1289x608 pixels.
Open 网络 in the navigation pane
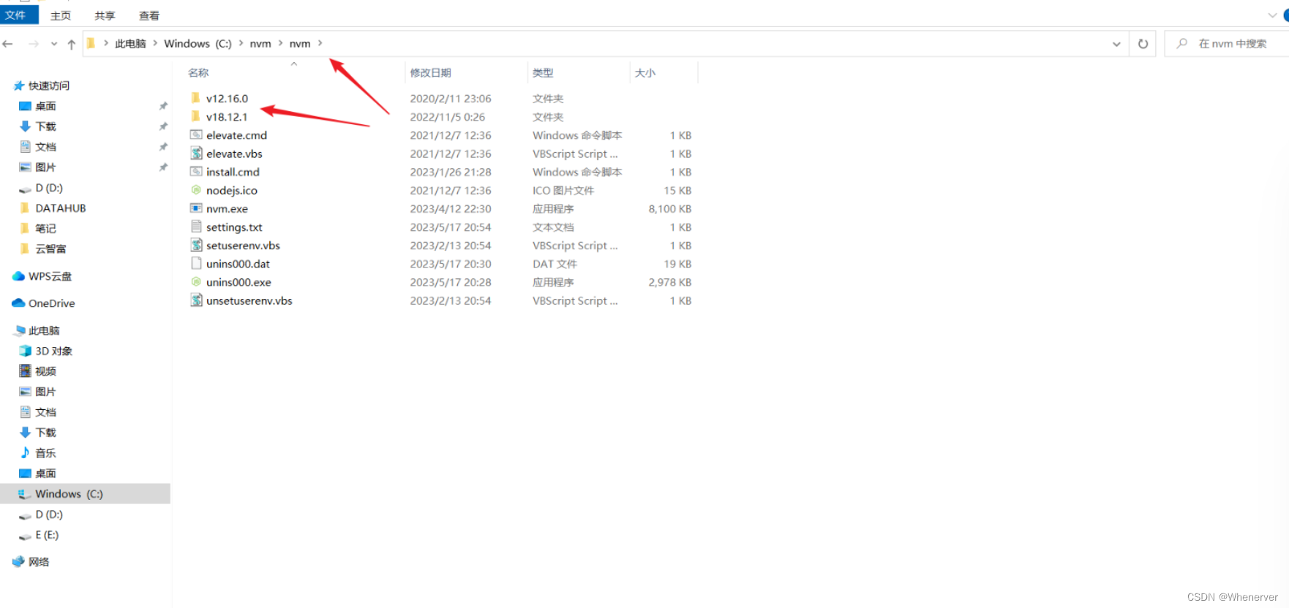coord(39,562)
